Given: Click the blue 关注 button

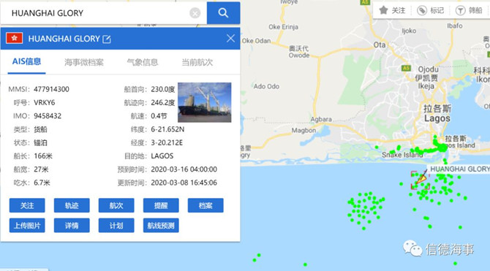Looking at the screenshot, I should click(27, 205).
